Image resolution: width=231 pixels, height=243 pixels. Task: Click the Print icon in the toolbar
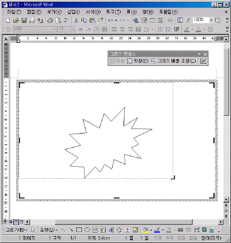(50, 20)
